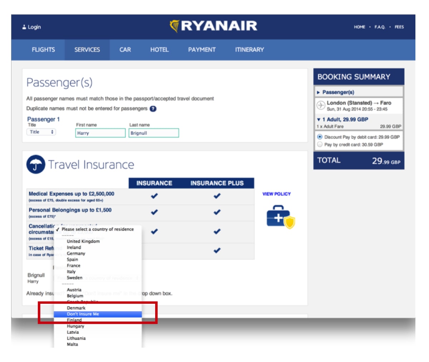Open the ITINERARY tab
The image size is (429, 362).
point(249,50)
